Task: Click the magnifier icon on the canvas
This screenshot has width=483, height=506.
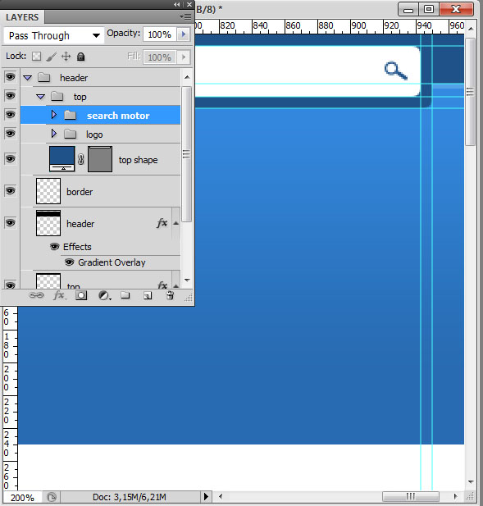Action: coord(395,71)
